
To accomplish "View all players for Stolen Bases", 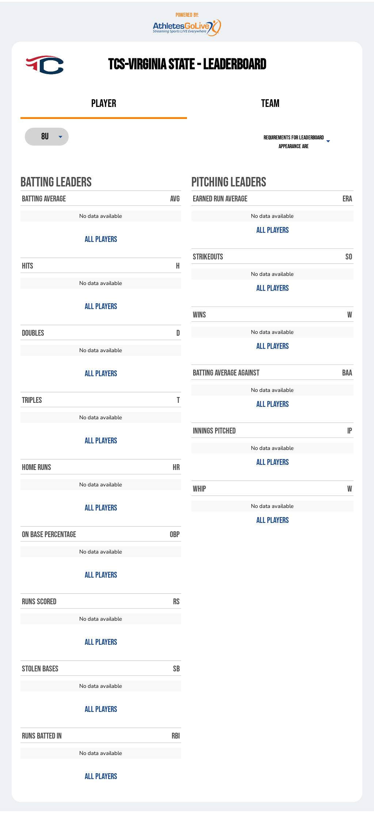I will pos(101,709).
